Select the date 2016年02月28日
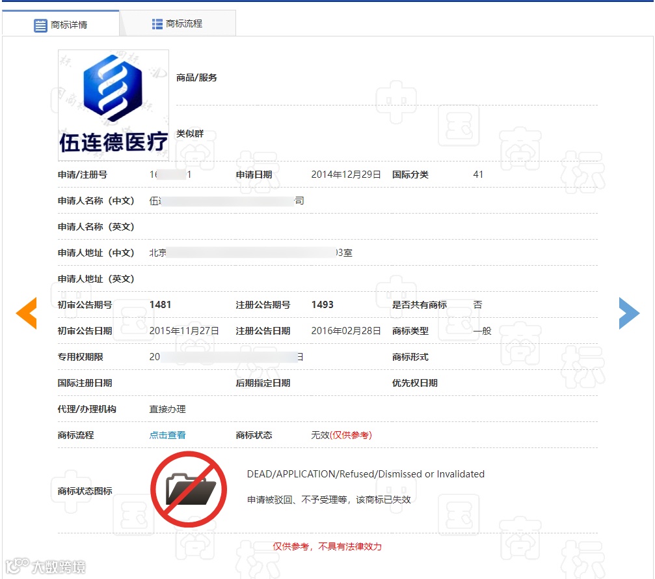This screenshot has width=655, height=579. 346,331
